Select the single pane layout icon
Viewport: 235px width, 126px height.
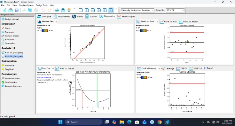point(81,10)
